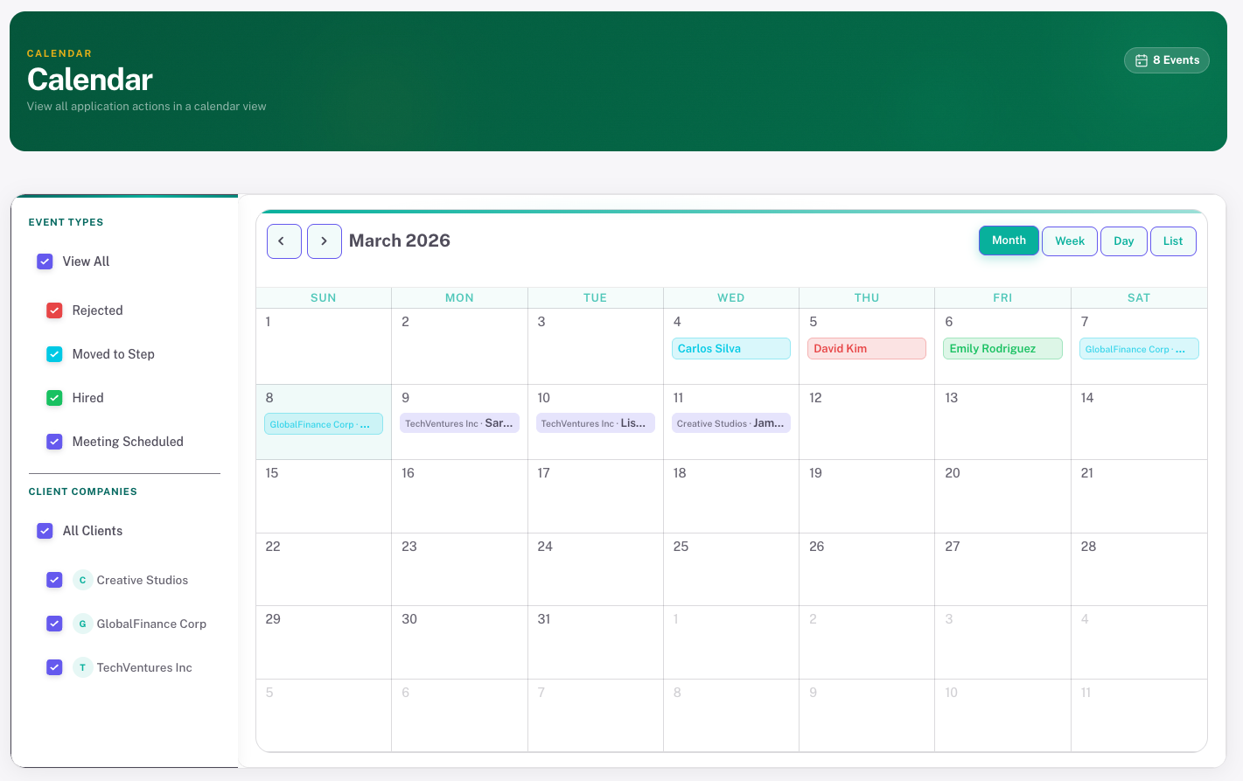Image resolution: width=1243 pixels, height=781 pixels.
Task: Click the 8 Events badge
Action: [x=1167, y=59]
